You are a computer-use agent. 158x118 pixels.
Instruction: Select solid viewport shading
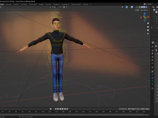click(x=142, y=7)
